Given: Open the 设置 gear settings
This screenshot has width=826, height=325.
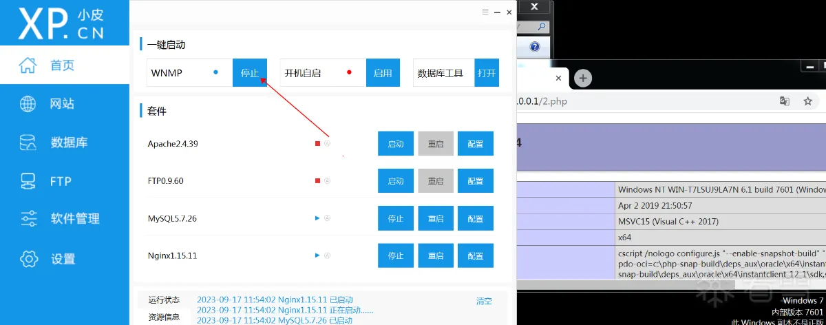Looking at the screenshot, I should pyautogui.click(x=65, y=259).
